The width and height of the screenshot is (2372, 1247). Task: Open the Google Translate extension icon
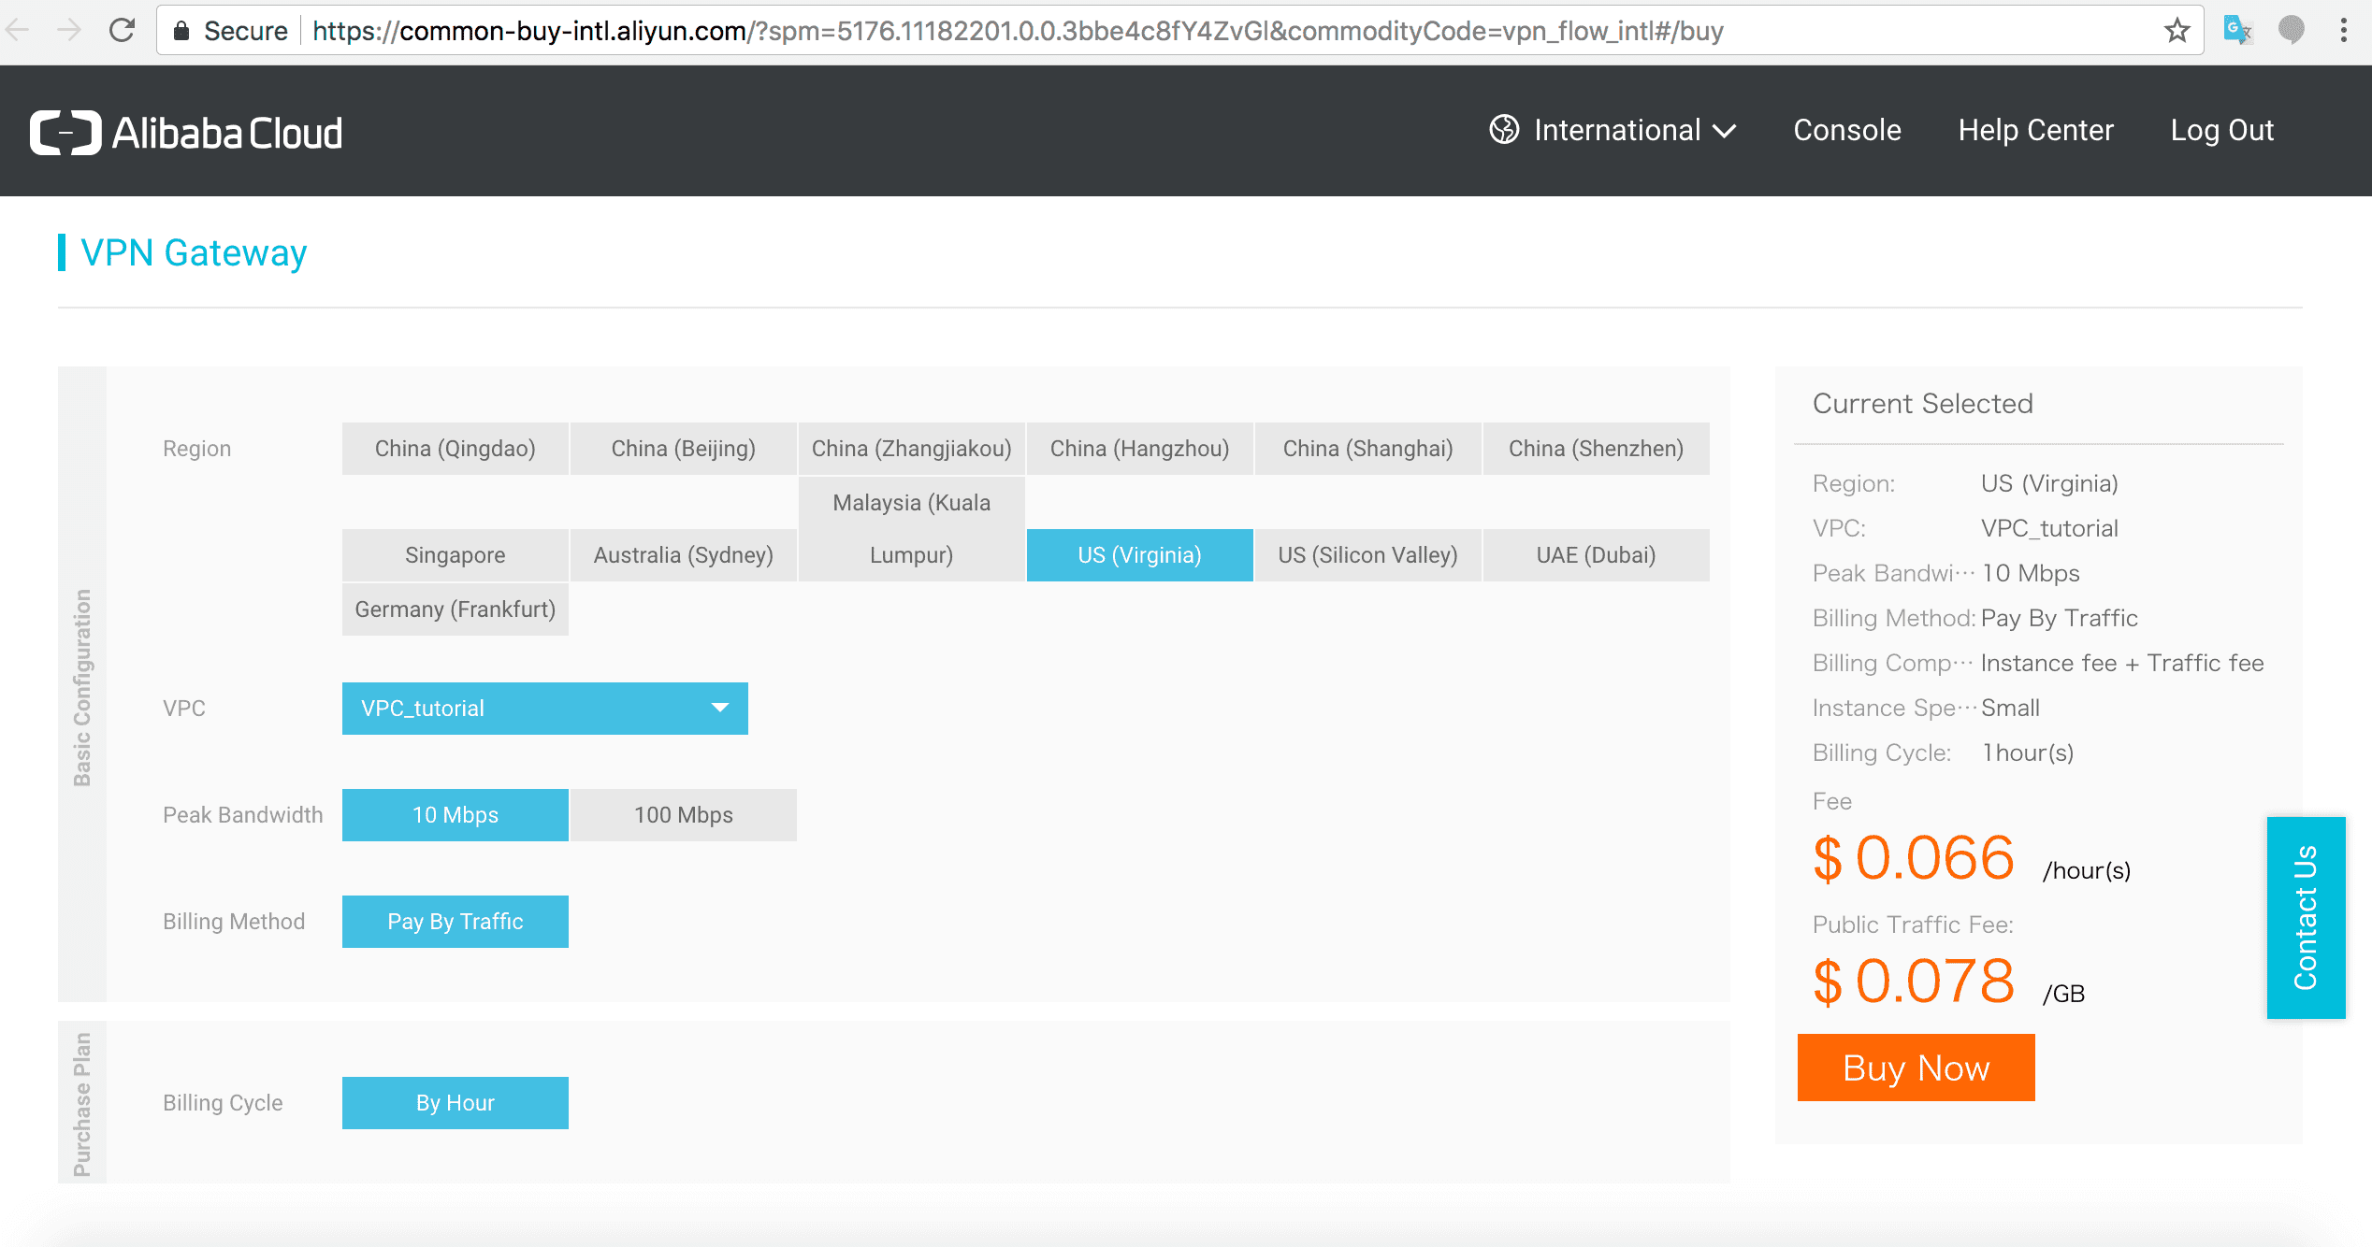click(2237, 31)
